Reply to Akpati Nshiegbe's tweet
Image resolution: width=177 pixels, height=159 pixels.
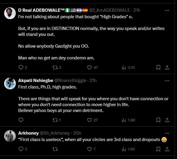click(x=21, y=120)
